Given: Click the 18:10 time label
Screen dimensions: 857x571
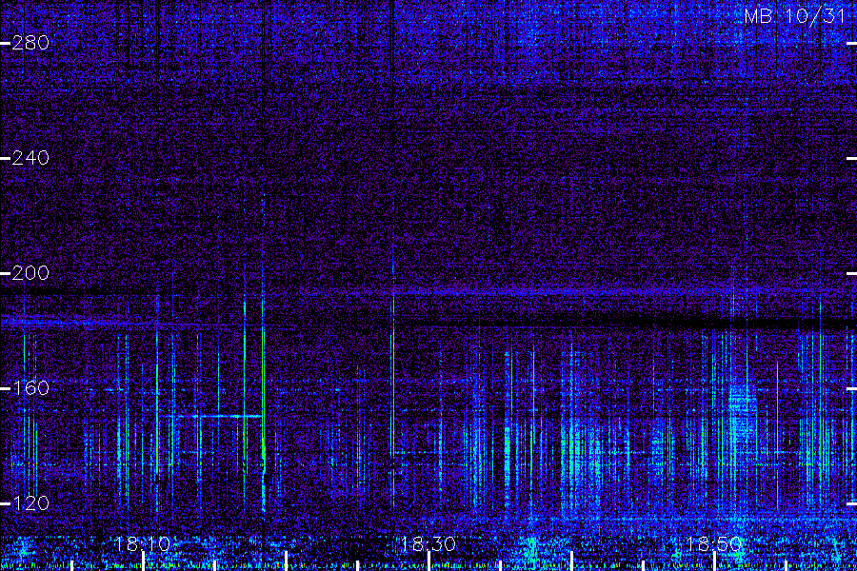Looking at the screenshot, I should pyautogui.click(x=143, y=543).
